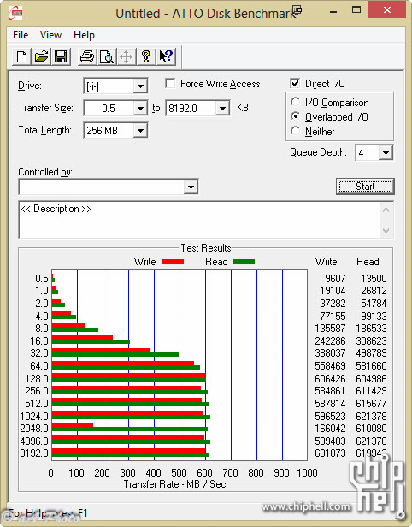Minimize the ATTO Disk Benchmark window
Screen dimensions: 412x527
click(333, 11)
